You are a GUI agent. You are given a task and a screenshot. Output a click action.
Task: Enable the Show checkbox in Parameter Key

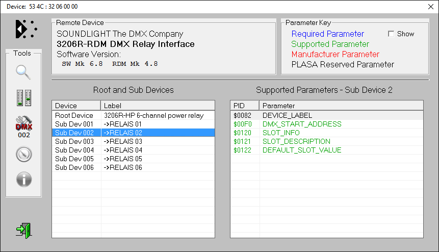pos(391,34)
